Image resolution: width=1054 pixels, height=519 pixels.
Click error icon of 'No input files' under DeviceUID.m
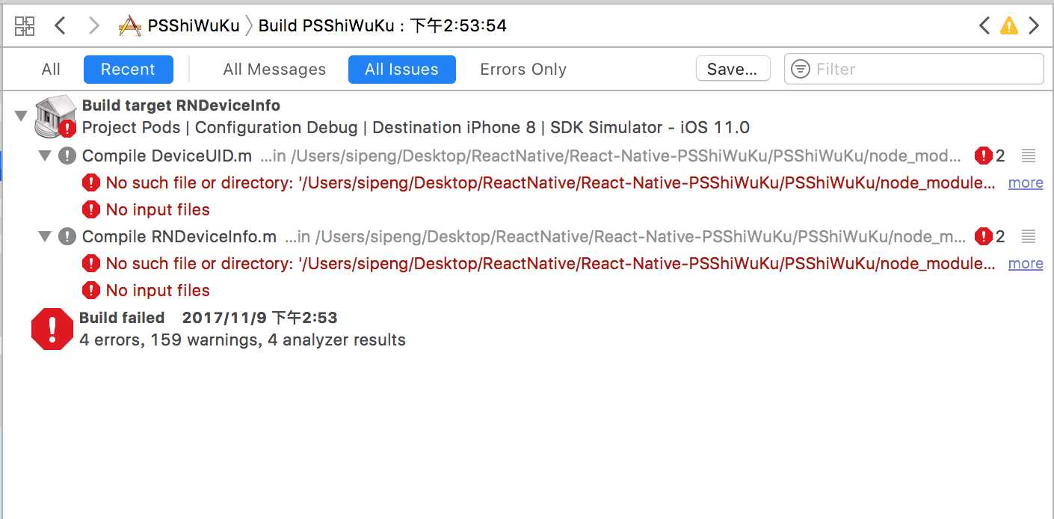pyautogui.click(x=91, y=209)
